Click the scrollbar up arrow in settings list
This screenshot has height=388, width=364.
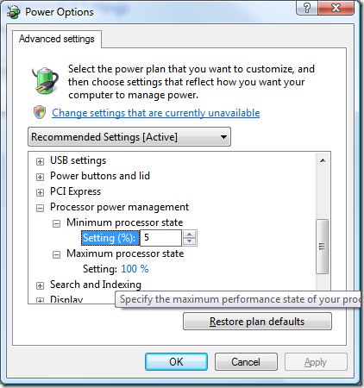coord(323,160)
